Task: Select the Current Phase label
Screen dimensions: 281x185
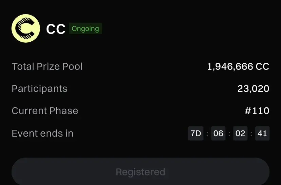Action: tap(45, 111)
